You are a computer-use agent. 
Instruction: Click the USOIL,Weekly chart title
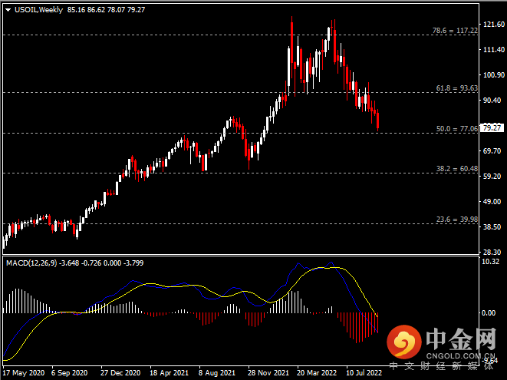click(x=39, y=10)
